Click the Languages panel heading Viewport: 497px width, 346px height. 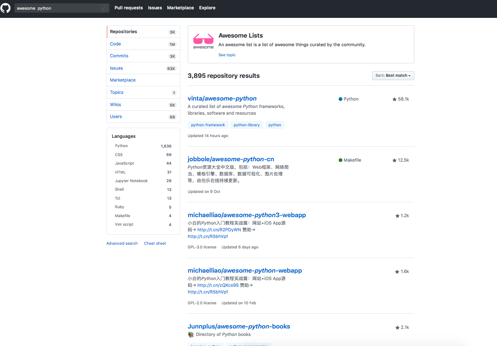pyautogui.click(x=124, y=136)
